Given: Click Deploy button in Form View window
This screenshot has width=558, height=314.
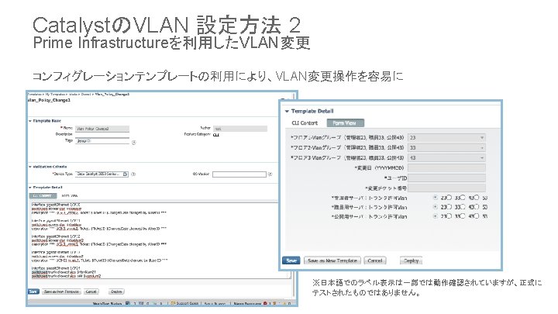Looking at the screenshot, I should tap(411, 261).
